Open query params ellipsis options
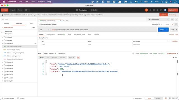 (169, 41)
